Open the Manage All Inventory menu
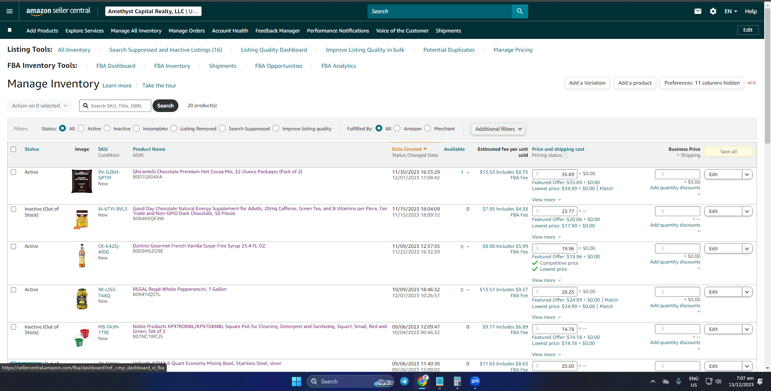Image resolution: width=771 pixels, height=391 pixels. [136, 30]
